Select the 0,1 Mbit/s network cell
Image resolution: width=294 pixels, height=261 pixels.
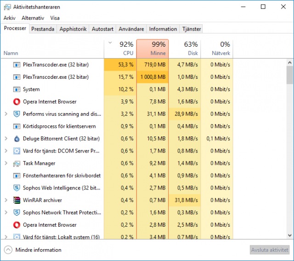(x=217, y=139)
